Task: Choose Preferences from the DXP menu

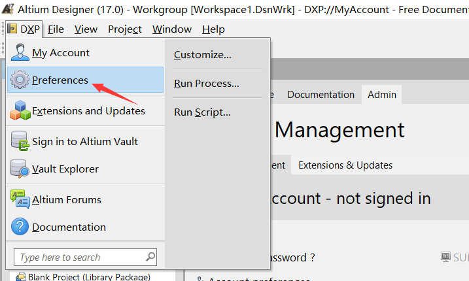Action: tap(85, 80)
